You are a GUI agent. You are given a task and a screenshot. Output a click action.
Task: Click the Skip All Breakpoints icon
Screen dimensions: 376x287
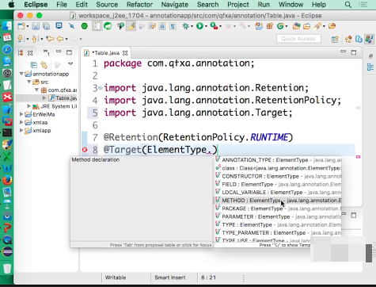(71, 26)
